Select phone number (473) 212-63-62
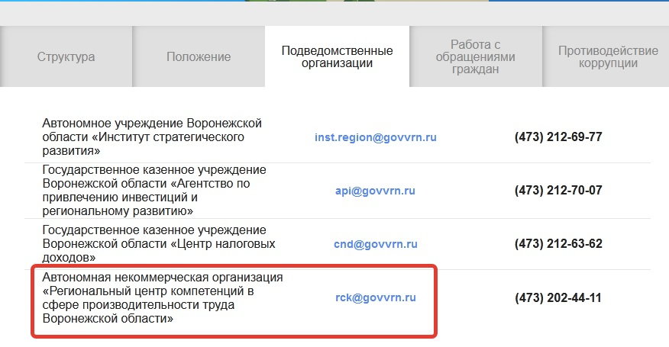This screenshot has height=347, width=669. tap(558, 244)
